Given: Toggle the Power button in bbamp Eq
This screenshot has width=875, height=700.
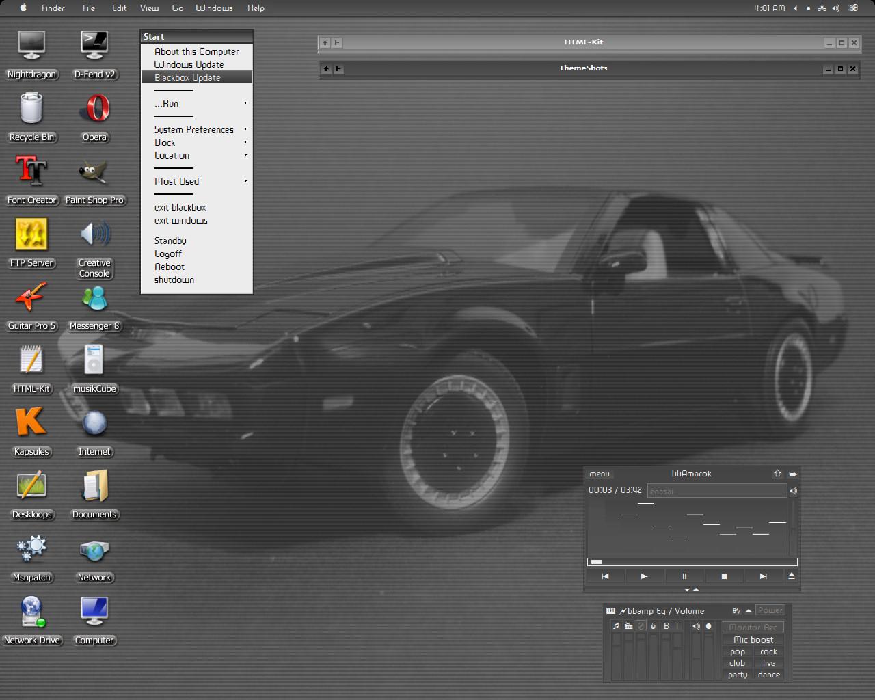Looking at the screenshot, I should click(x=770, y=610).
